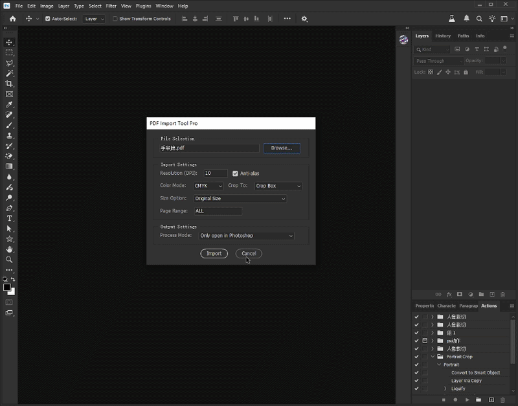The width and height of the screenshot is (518, 406).
Task: Toggle dialog box icon for ps动作 set
Action: coord(425,341)
